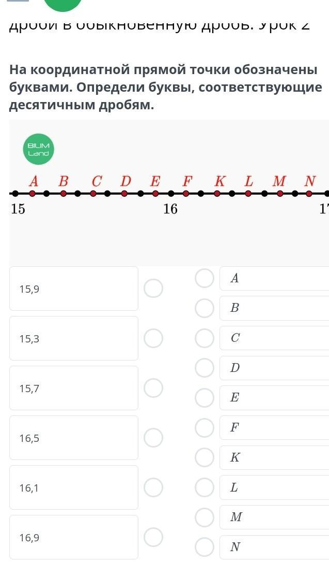
Task: Choose radio button for letter B
Action: point(205,308)
